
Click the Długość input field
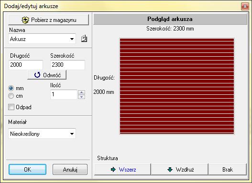26,65
